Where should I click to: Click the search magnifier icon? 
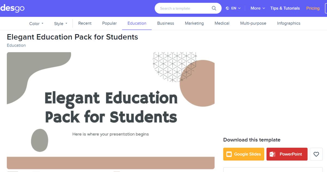(214, 8)
